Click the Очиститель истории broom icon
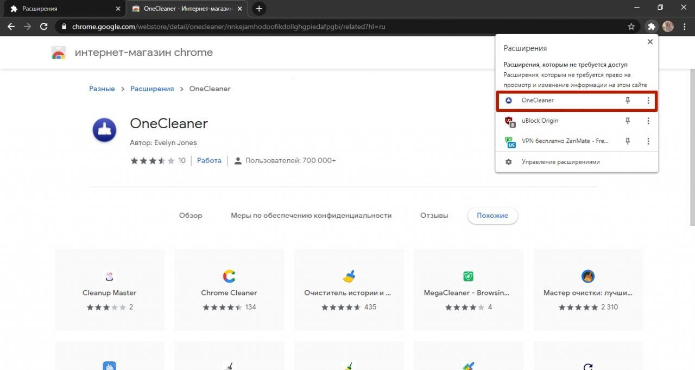Image resolution: width=695 pixels, height=370 pixels. tap(349, 277)
